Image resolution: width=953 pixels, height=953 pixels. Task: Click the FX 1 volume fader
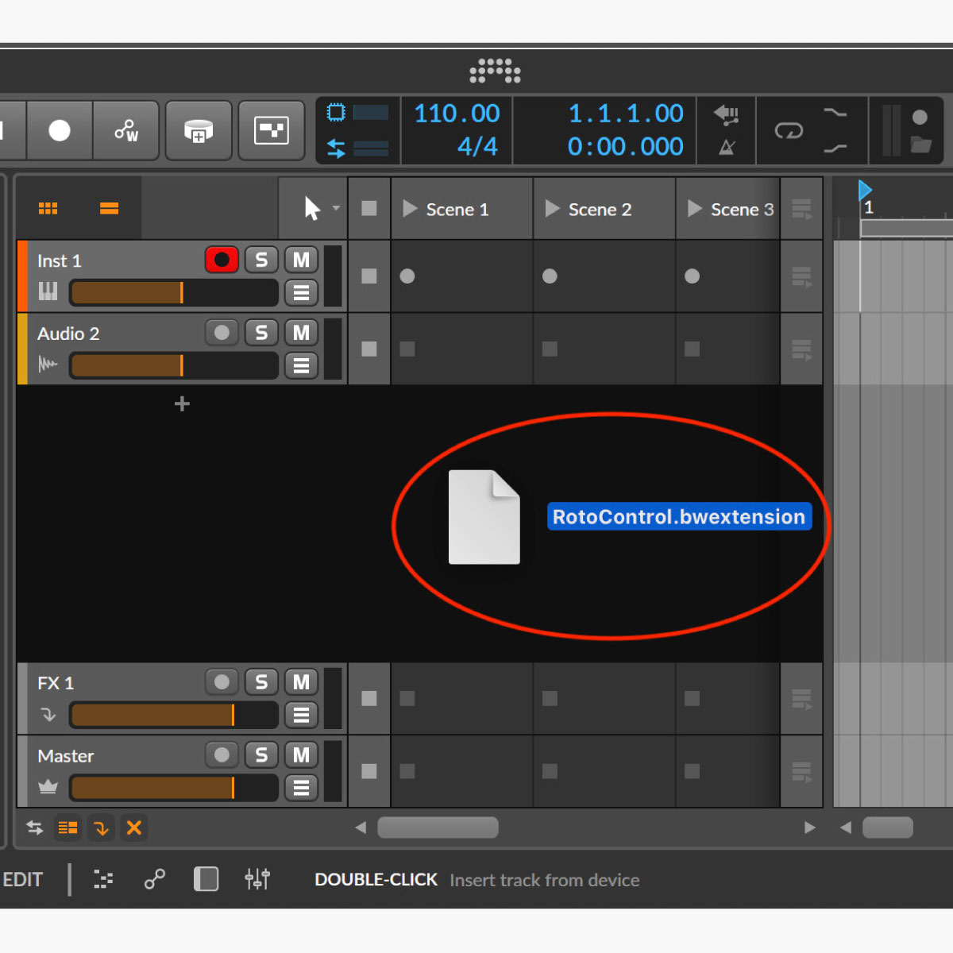coord(174,716)
